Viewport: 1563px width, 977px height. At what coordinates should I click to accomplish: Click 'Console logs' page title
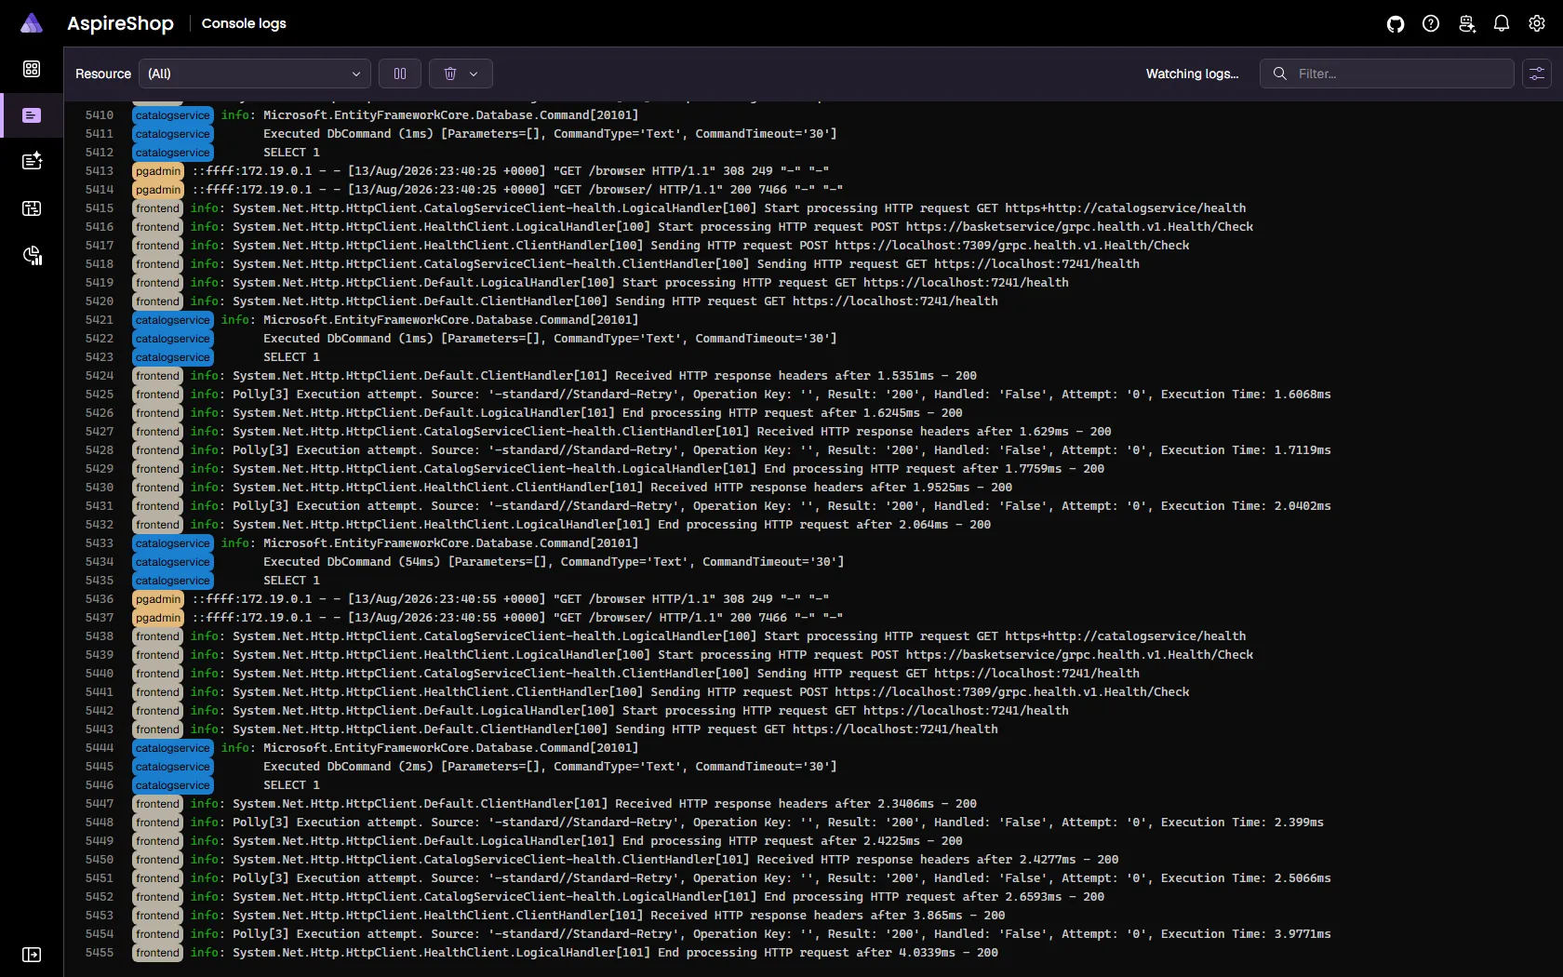tap(244, 23)
